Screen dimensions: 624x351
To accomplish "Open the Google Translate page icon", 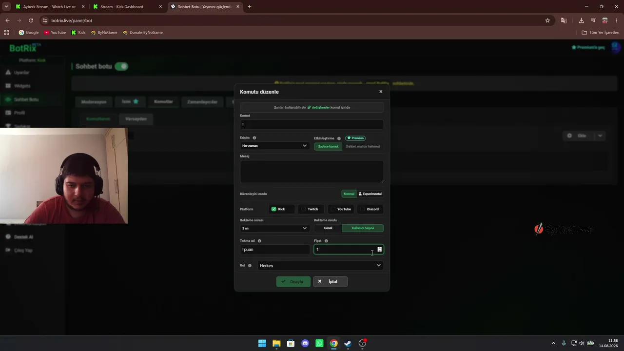I will (x=564, y=20).
